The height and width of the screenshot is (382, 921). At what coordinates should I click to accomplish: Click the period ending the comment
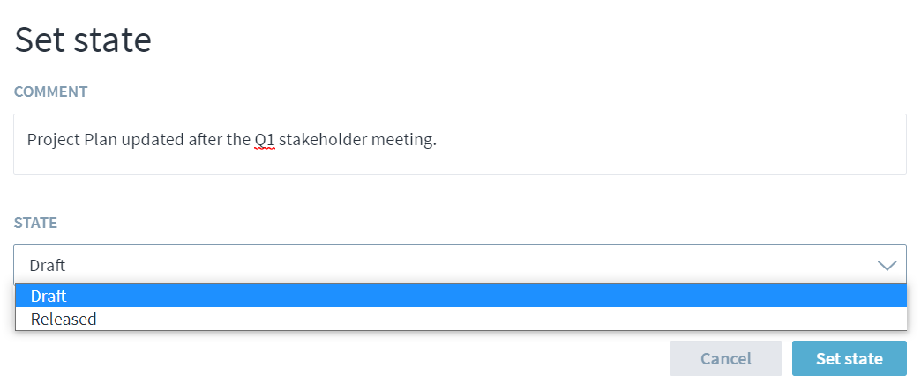click(435, 142)
